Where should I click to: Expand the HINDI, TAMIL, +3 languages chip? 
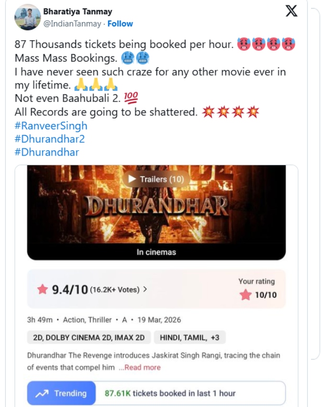tap(189, 338)
